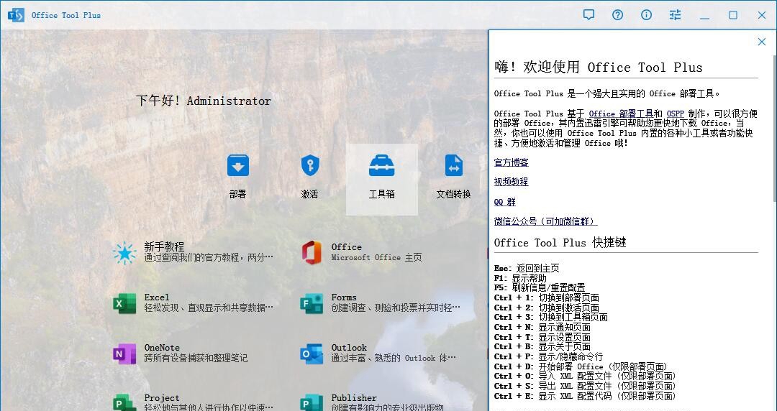Click the Ctrl + T: 显示设置页面 line
The image size is (777, 411).
(x=542, y=337)
